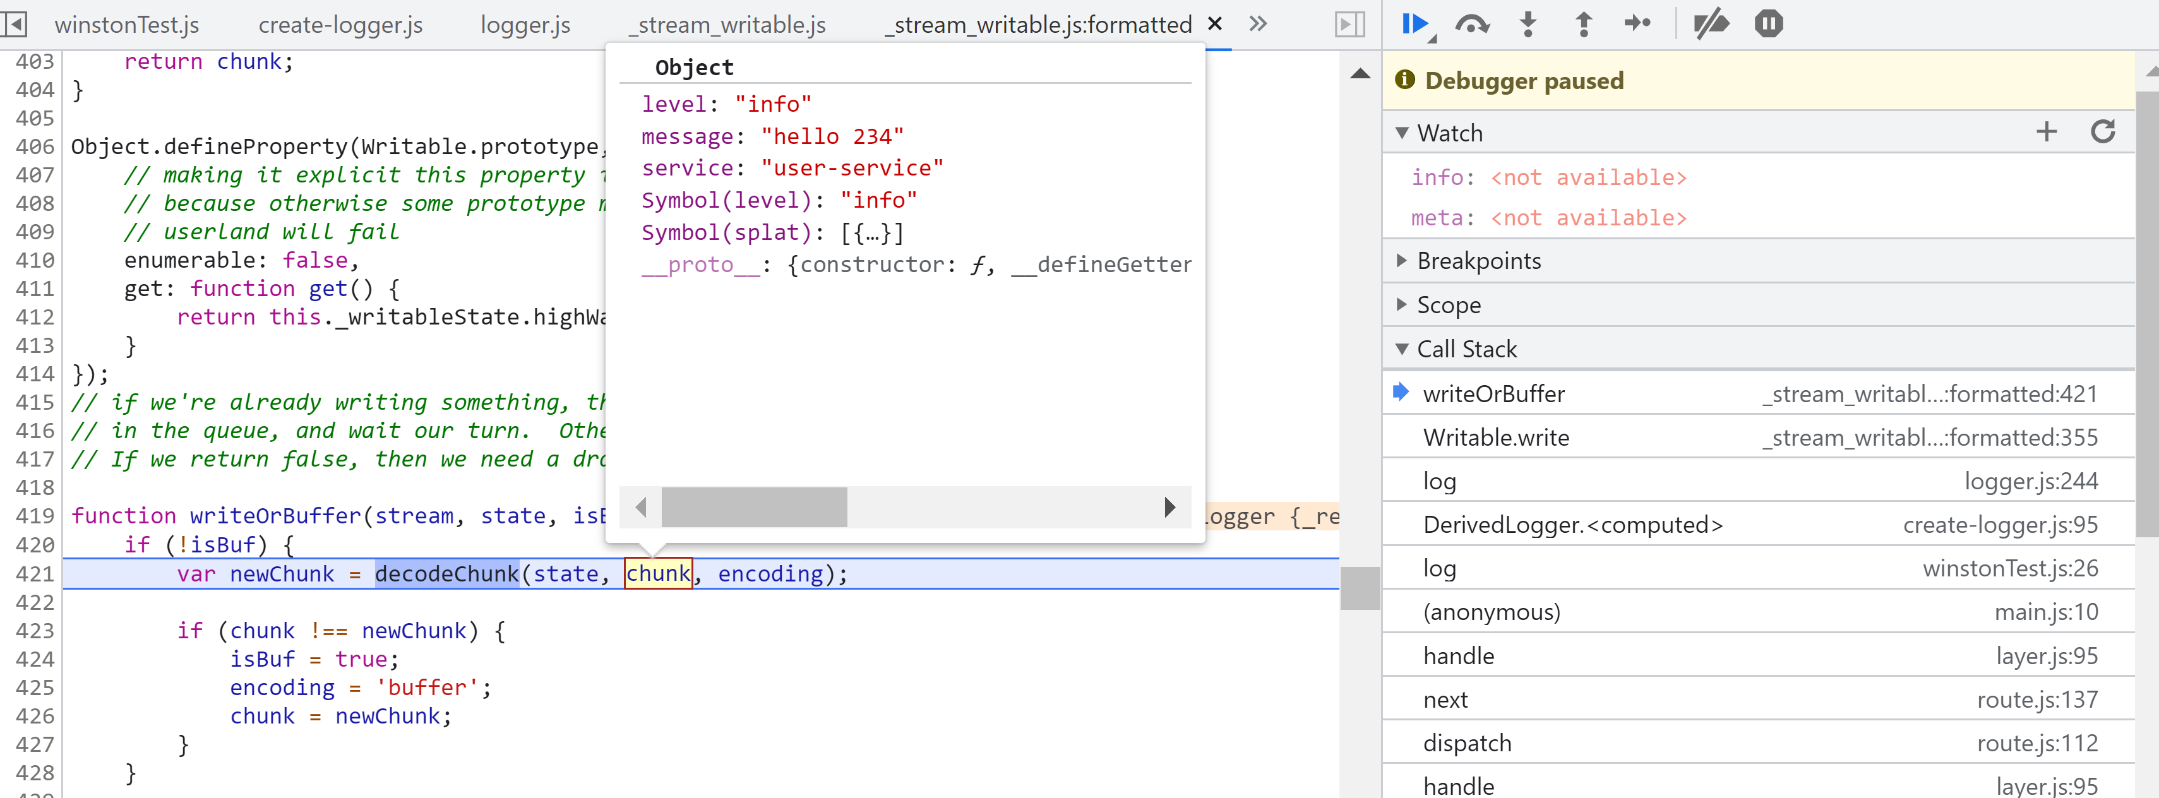Image resolution: width=2159 pixels, height=798 pixels.
Task: Click step out of function arrow
Action: tap(1583, 23)
